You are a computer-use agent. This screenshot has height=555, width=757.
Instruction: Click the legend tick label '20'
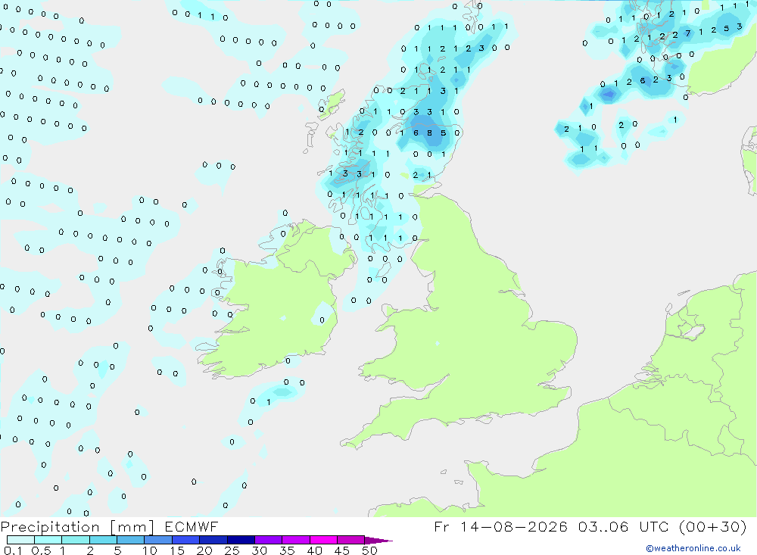coord(204,550)
